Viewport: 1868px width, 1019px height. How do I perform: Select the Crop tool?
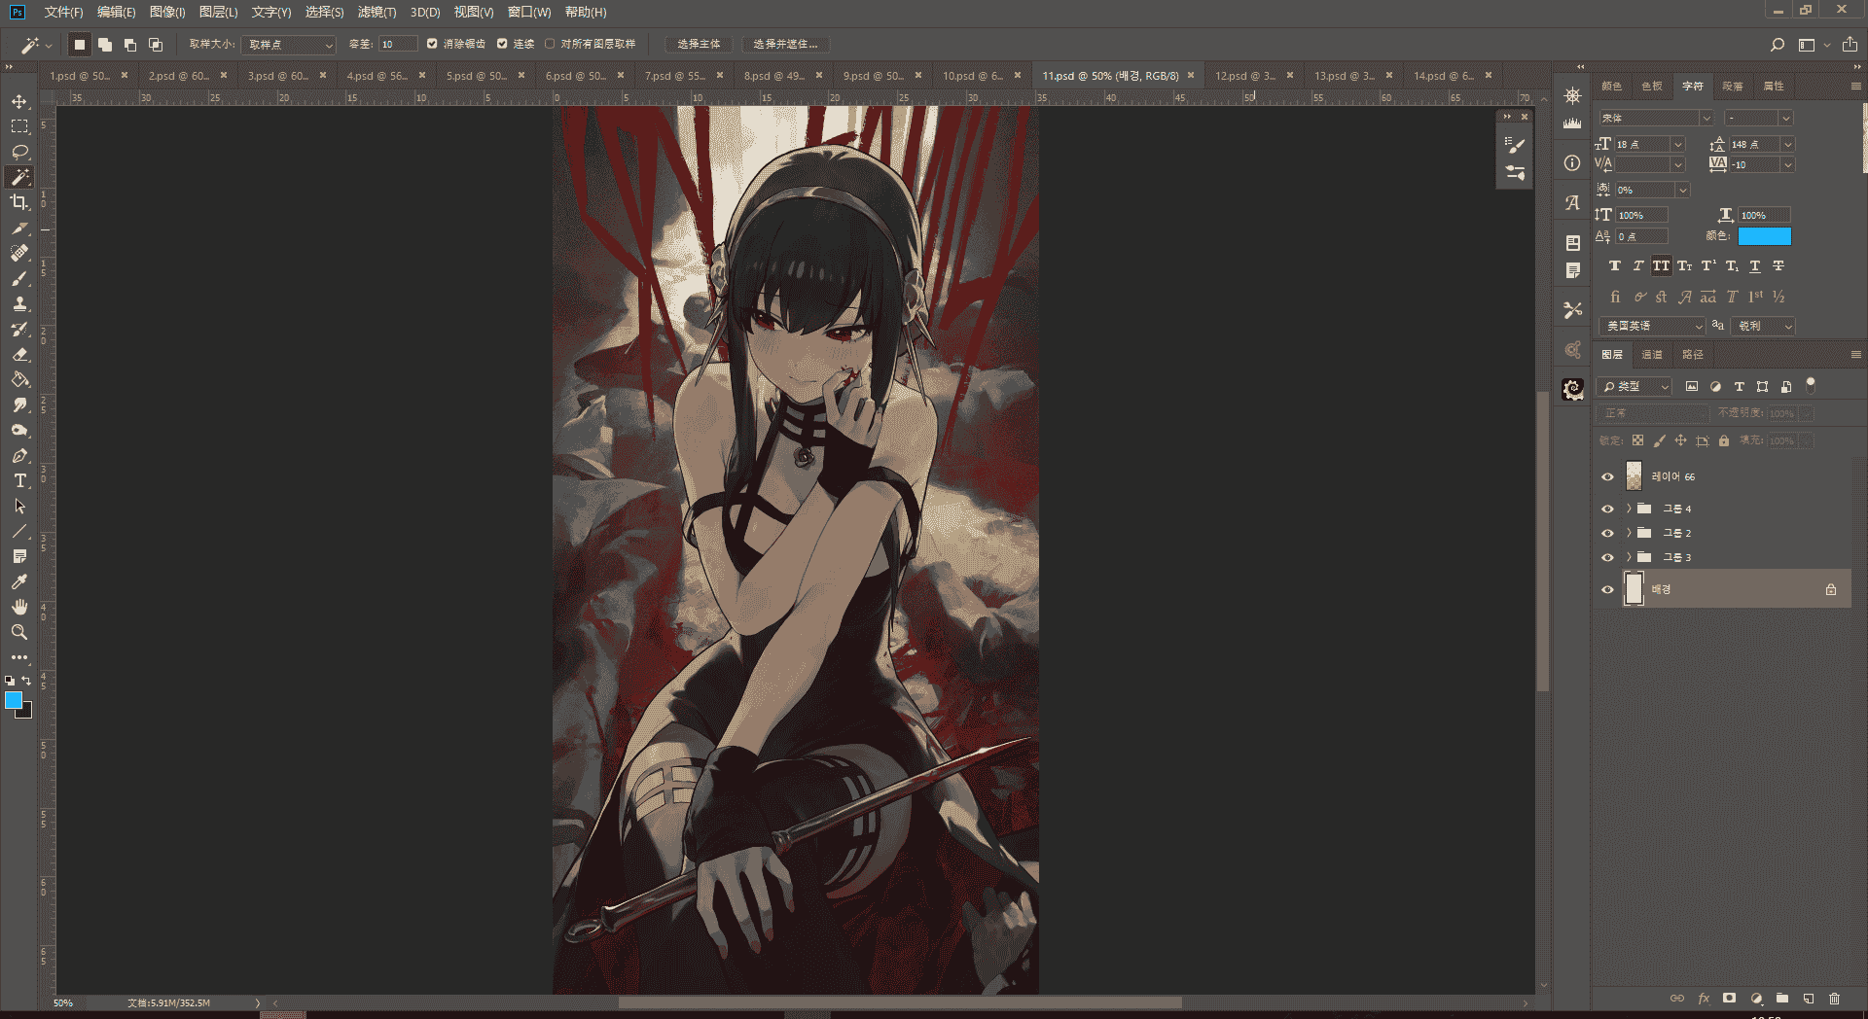(19, 202)
